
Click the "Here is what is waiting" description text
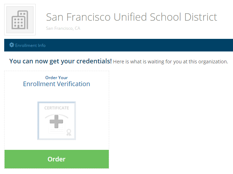pos(170,62)
